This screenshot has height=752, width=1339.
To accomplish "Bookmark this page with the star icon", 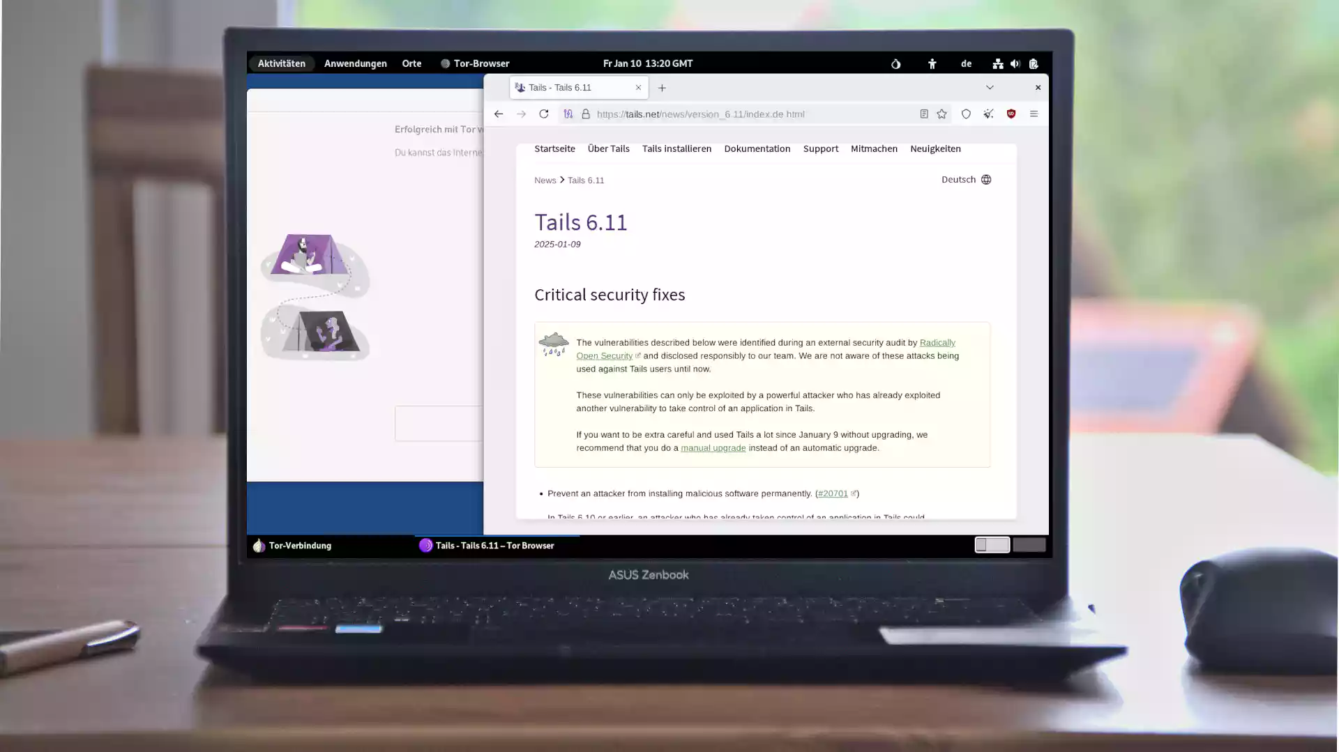I will [x=942, y=114].
